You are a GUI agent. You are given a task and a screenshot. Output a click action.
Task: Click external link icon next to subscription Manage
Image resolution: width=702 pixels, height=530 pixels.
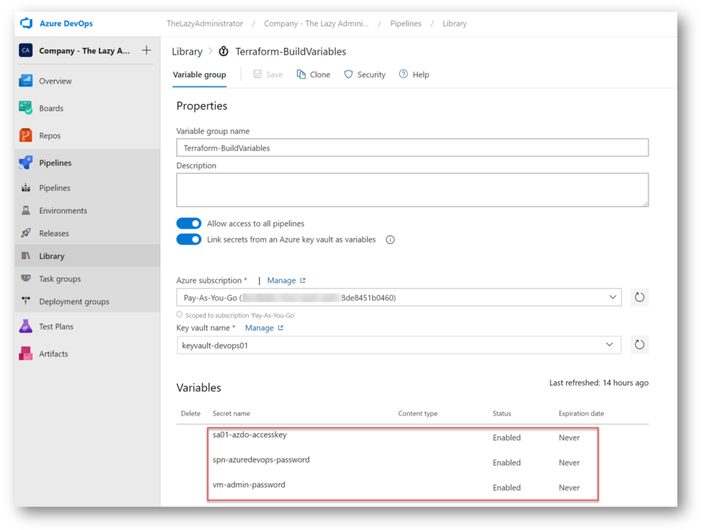click(x=303, y=281)
